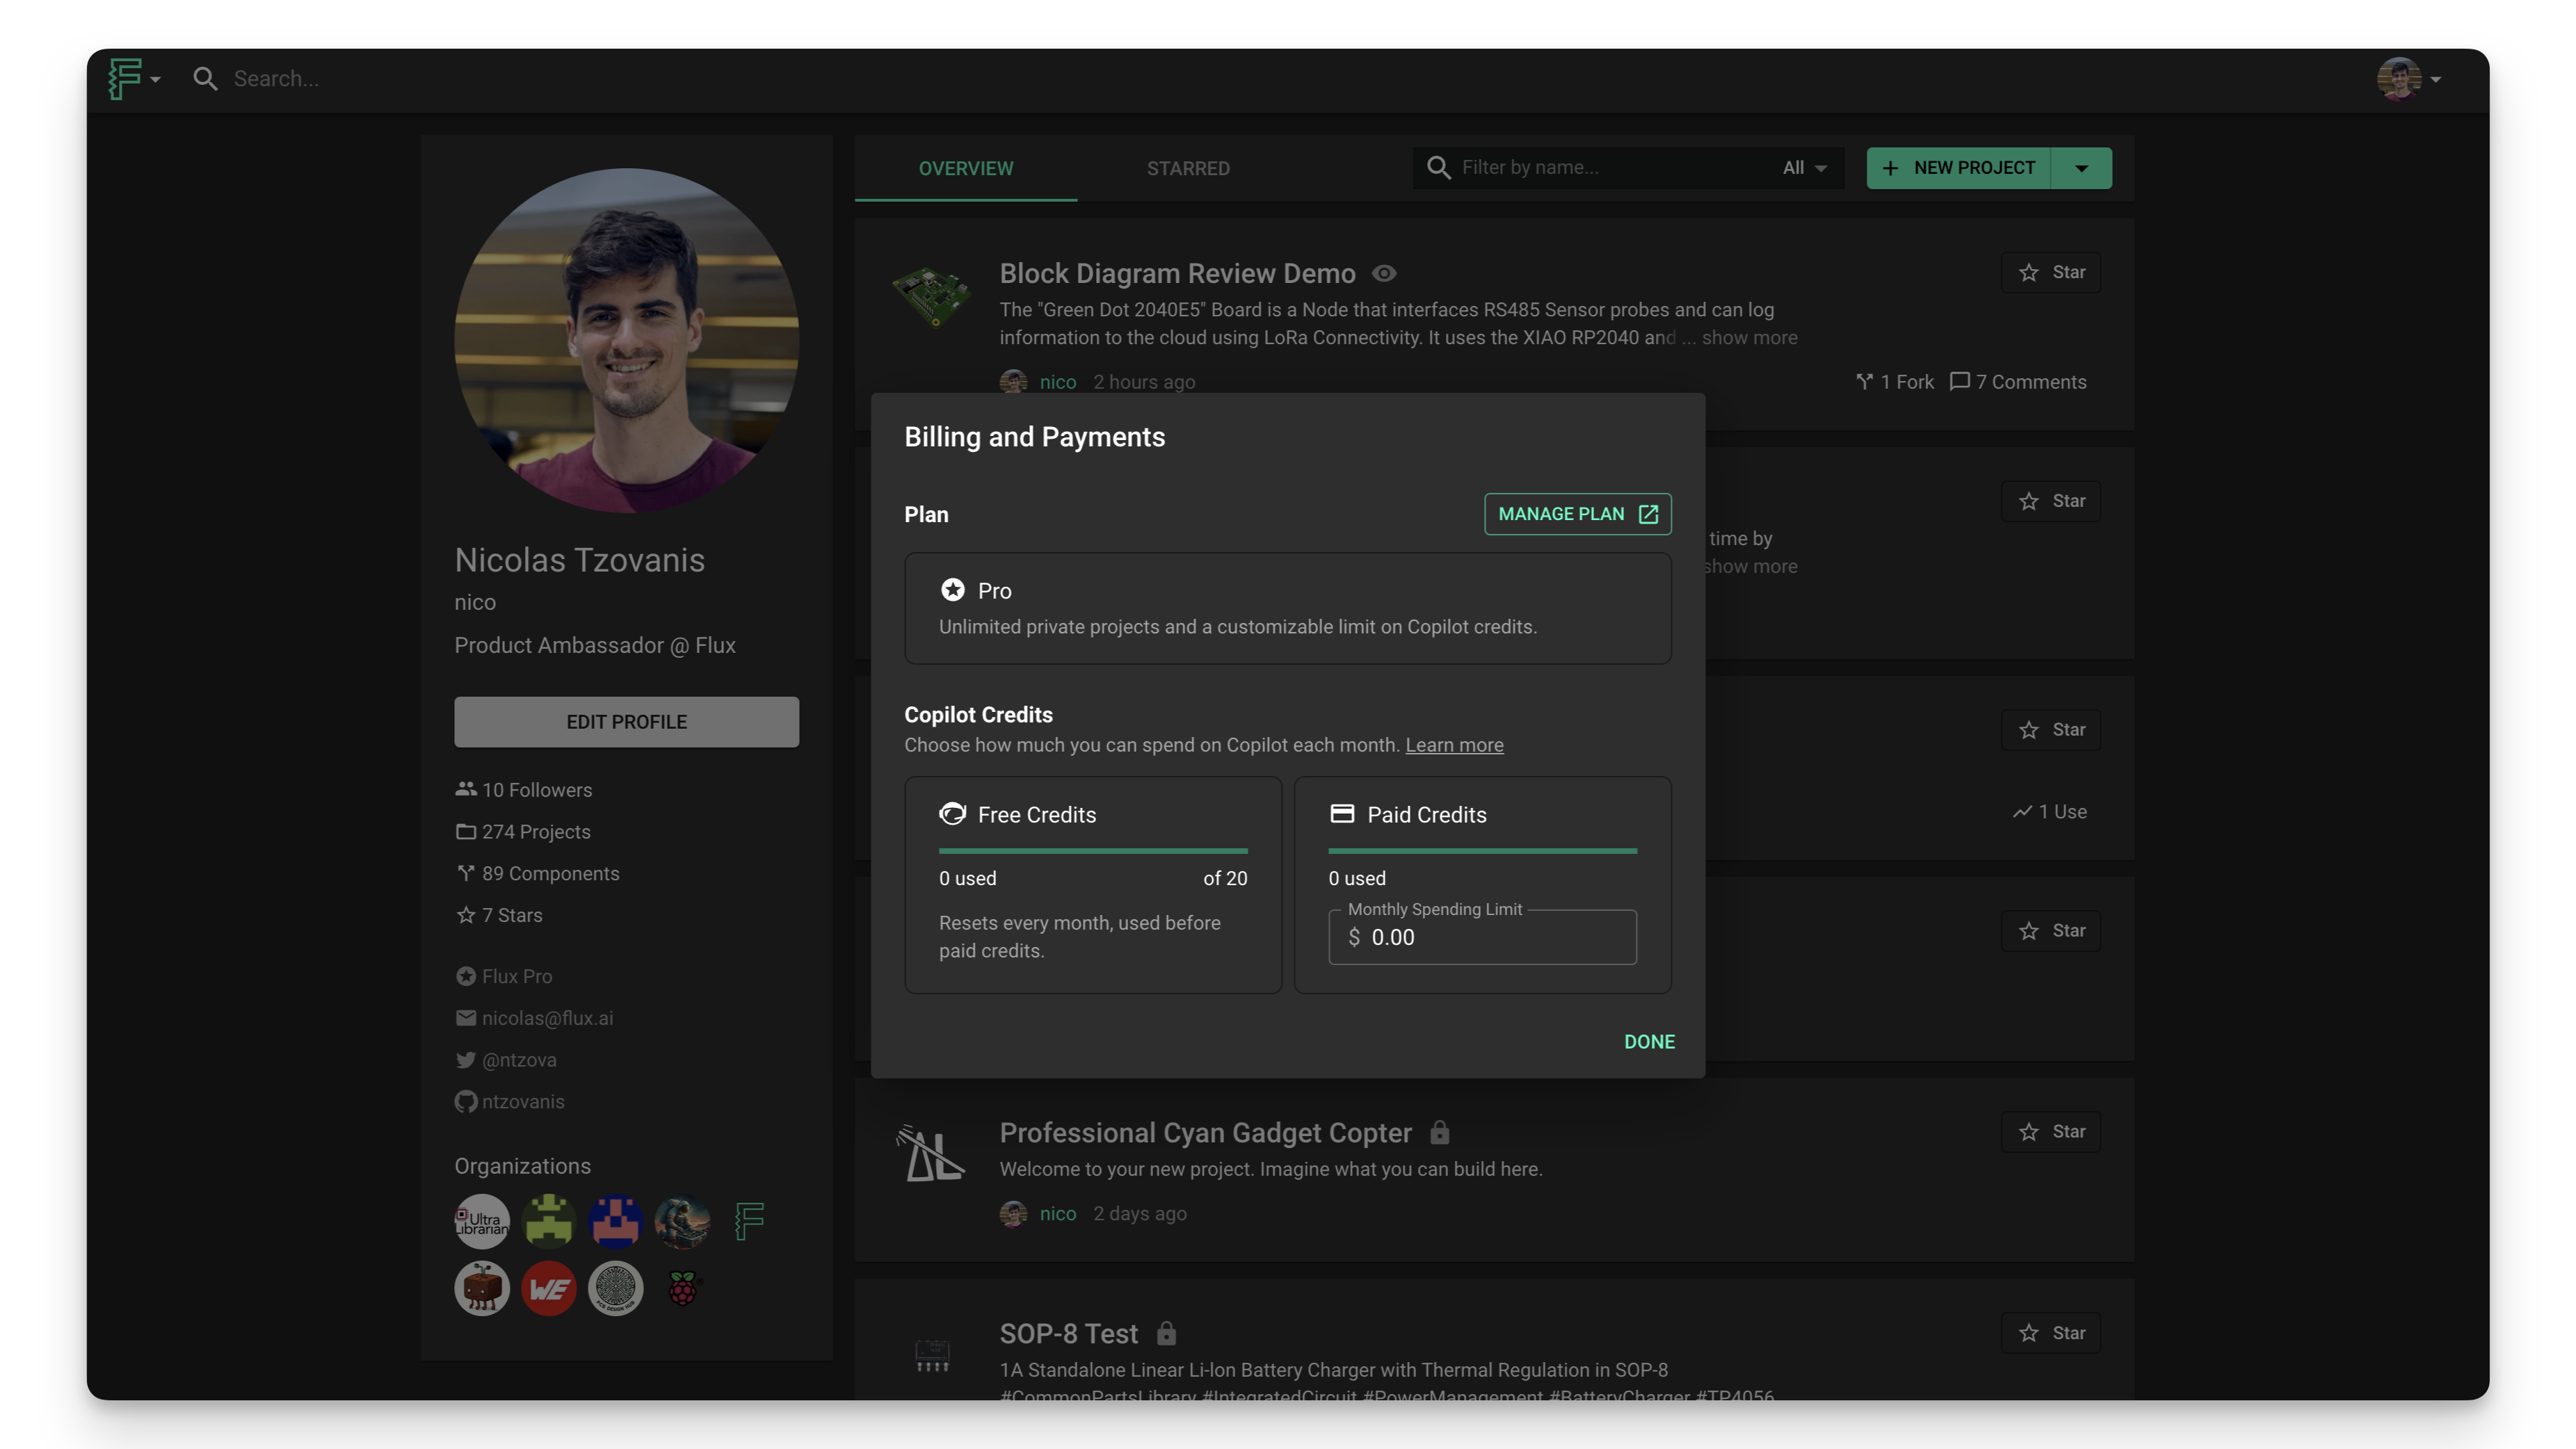Screen dimensions: 2576x1449
Task: Open the astronaut organization avatar
Action: pyautogui.click(x=682, y=1221)
